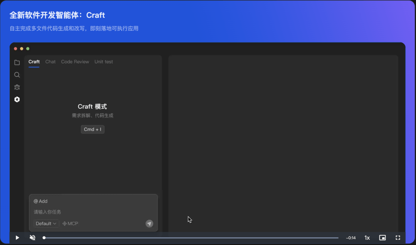
Task: Enable picture-in-picture mode
Action: [382, 238]
